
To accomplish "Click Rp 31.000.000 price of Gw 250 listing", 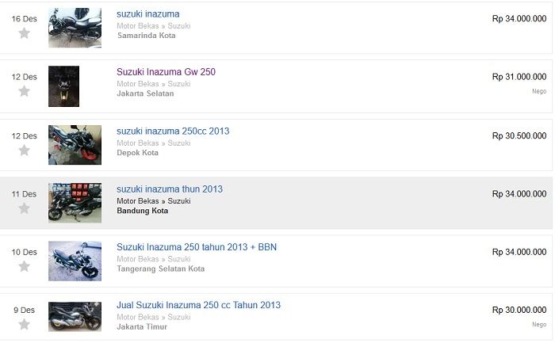I will (x=519, y=77).
